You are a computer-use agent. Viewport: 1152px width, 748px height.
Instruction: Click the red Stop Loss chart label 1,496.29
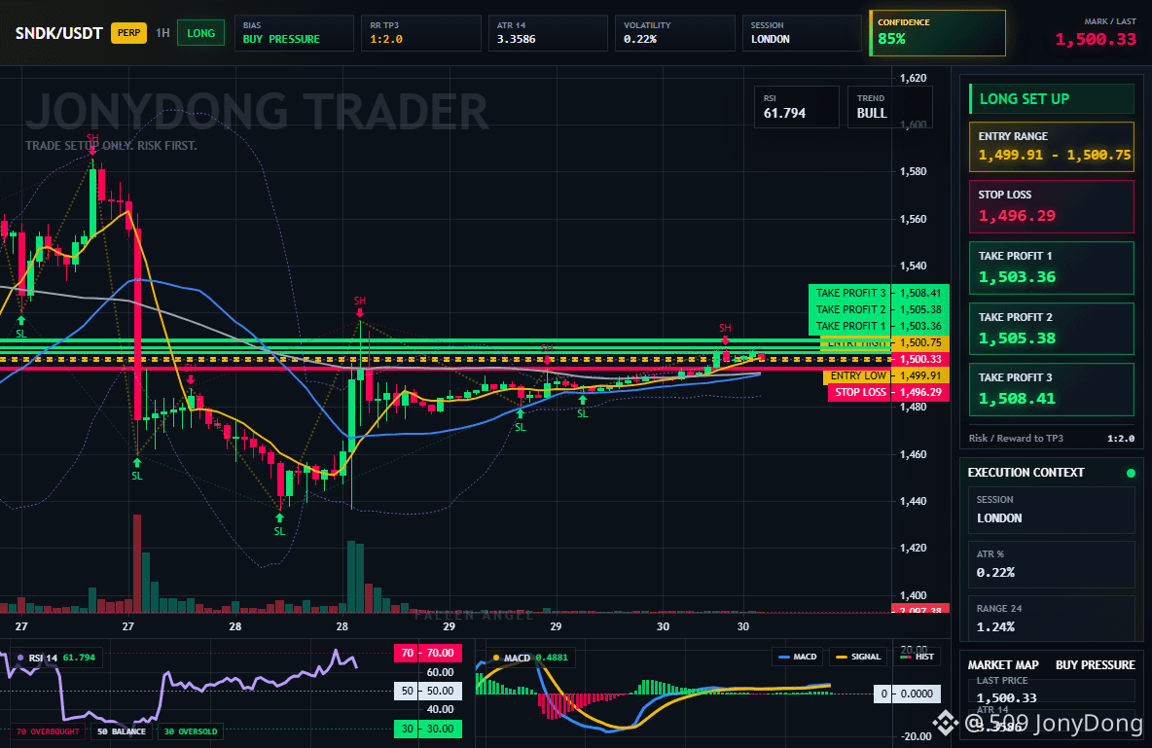(x=889, y=392)
